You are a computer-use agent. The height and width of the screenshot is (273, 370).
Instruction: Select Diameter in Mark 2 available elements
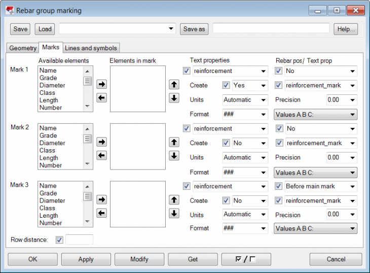coord(52,143)
